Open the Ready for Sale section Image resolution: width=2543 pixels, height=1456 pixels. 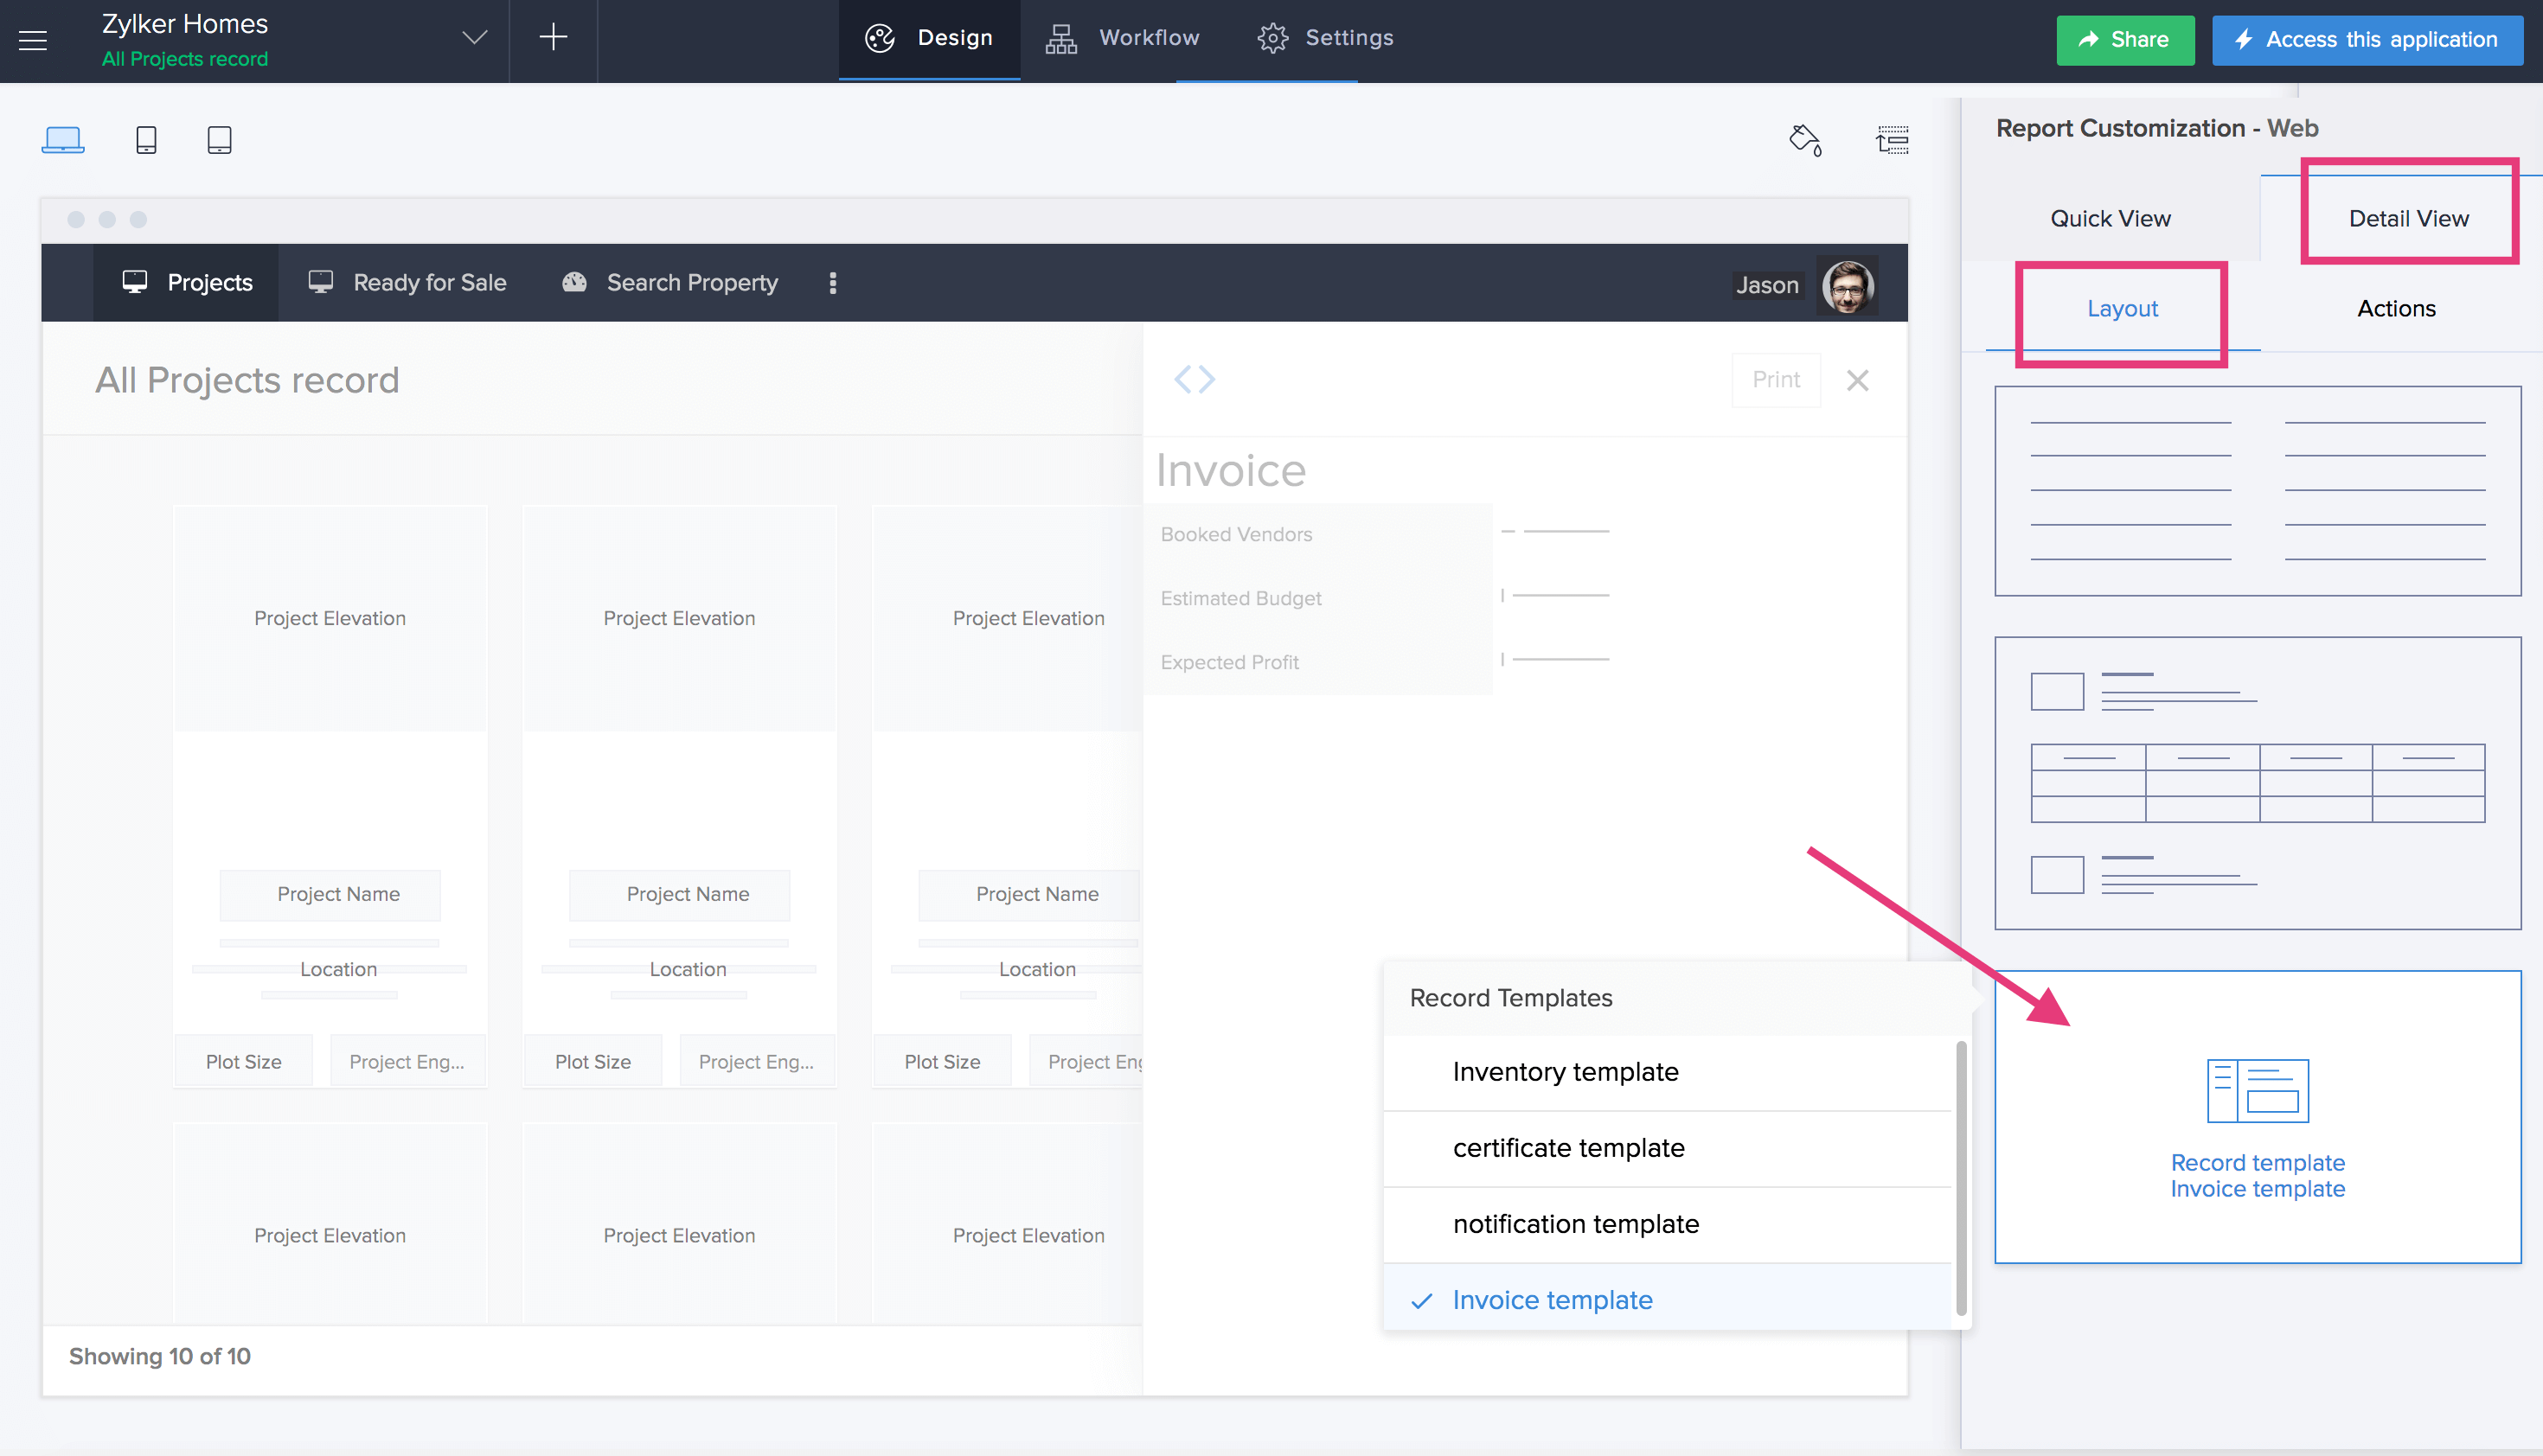407,283
